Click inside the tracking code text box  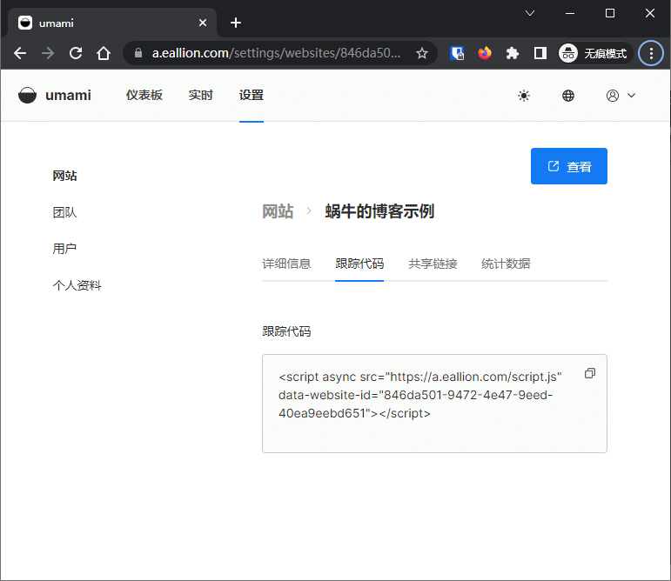(434, 404)
